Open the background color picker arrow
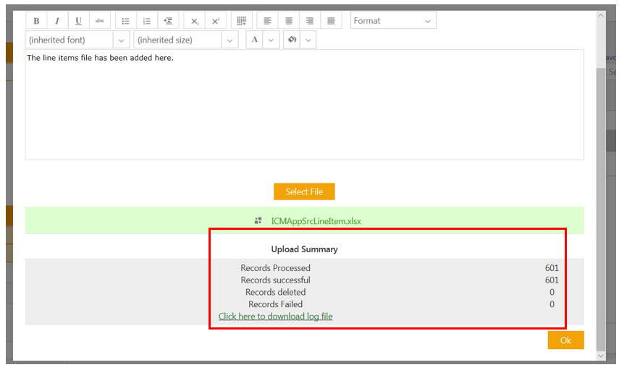This screenshot has height=370, width=619. coord(309,40)
